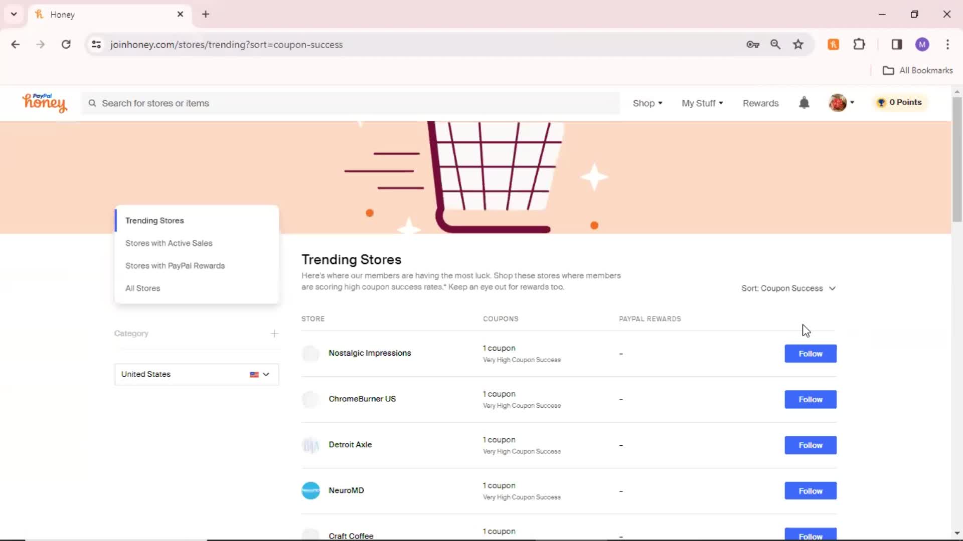The width and height of the screenshot is (963, 541).
Task: Click the Chrome profile M avatar
Action: point(922,44)
